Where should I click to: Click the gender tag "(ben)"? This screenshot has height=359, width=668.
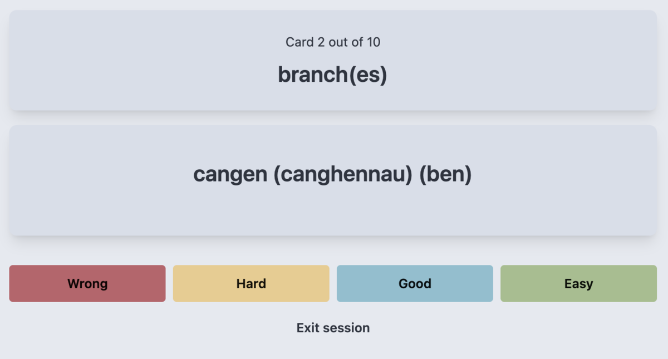[x=445, y=174]
